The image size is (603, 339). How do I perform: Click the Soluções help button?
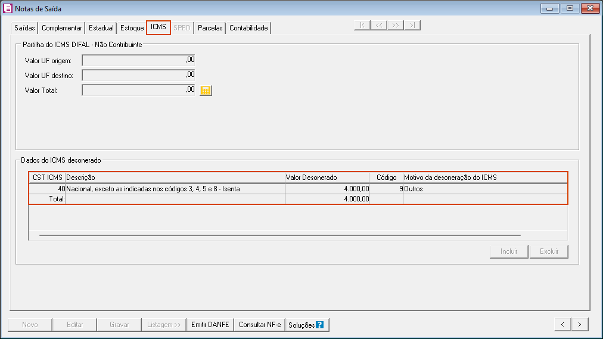[306, 325]
